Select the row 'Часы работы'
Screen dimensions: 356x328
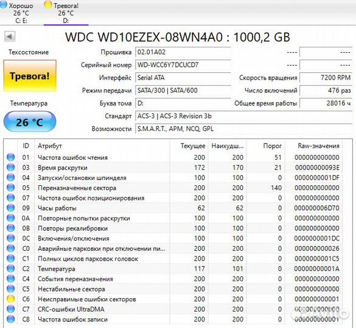coord(173,208)
